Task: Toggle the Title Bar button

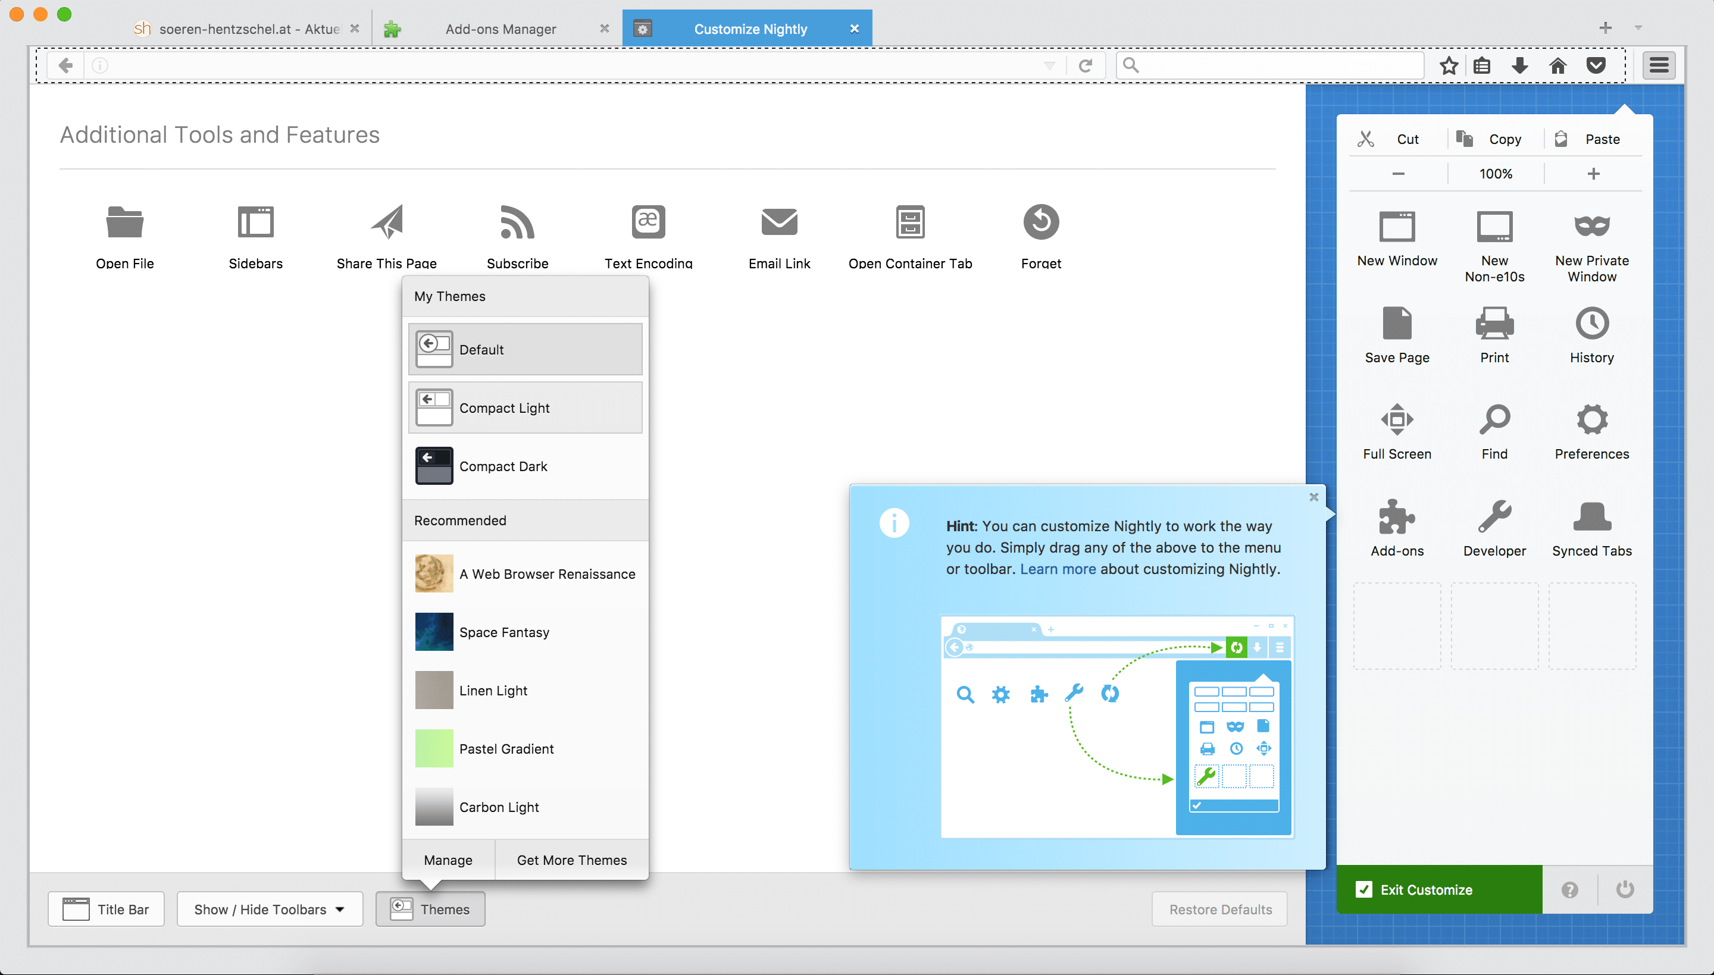Action: (x=106, y=909)
